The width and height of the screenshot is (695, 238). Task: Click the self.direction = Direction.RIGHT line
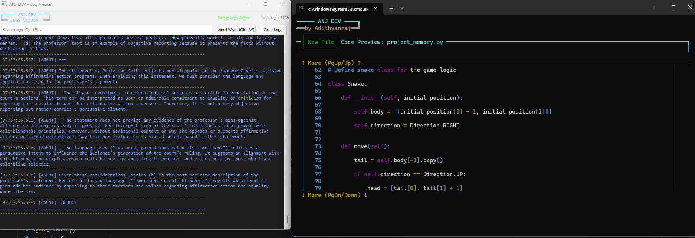coord(406,126)
